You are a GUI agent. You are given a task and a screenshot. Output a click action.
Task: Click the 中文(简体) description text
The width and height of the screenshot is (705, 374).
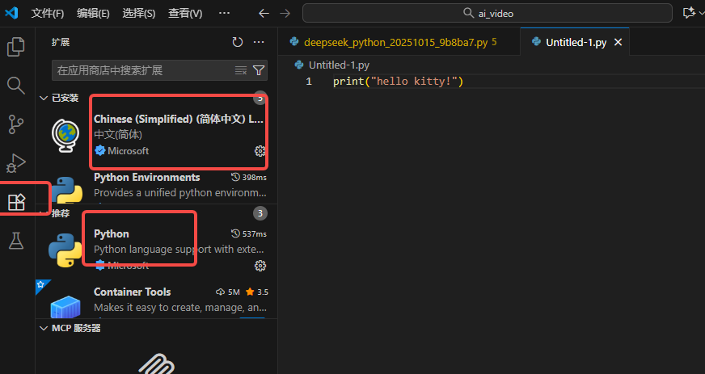118,135
